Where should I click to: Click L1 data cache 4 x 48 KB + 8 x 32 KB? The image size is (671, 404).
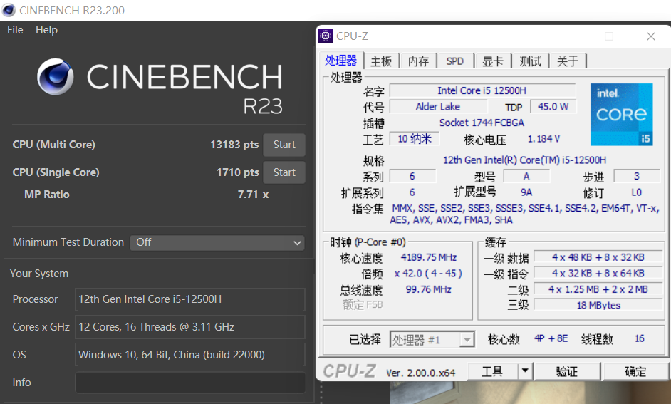tap(598, 257)
